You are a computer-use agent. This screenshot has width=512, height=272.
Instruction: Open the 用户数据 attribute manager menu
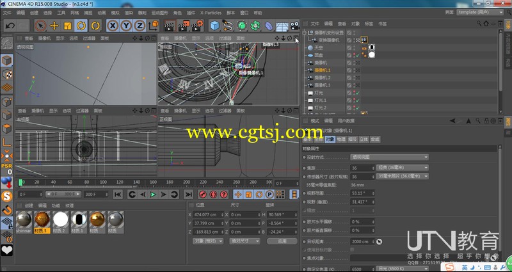[x=346, y=120]
